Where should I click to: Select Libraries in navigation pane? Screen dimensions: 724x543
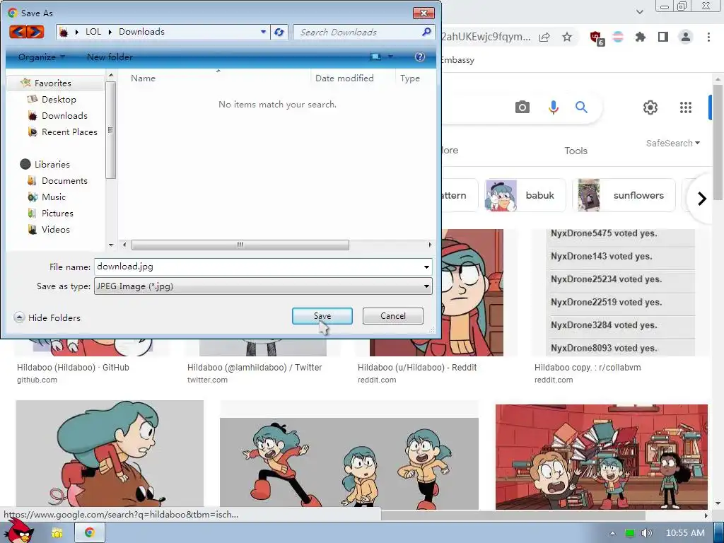(52, 164)
